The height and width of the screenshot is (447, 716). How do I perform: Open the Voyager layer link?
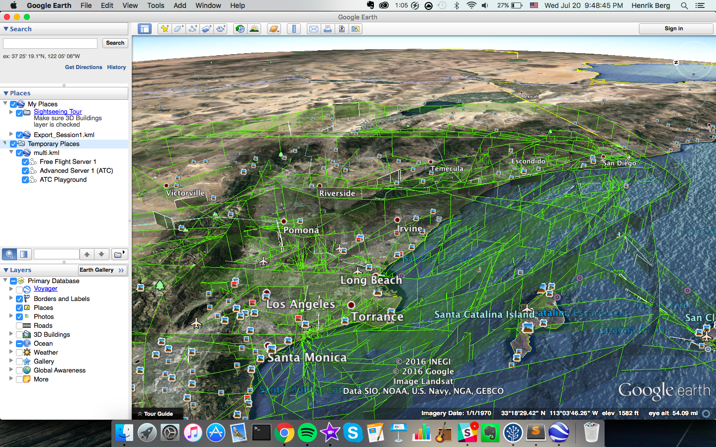pos(46,289)
